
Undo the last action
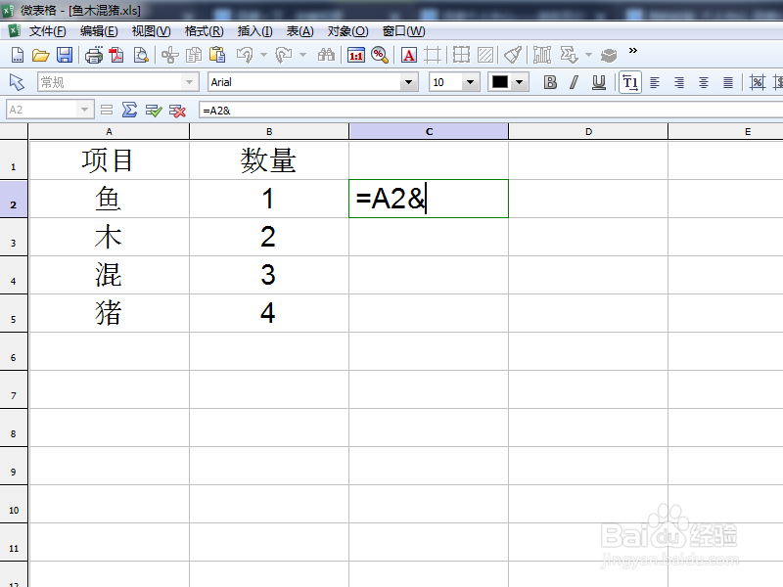tap(245, 55)
